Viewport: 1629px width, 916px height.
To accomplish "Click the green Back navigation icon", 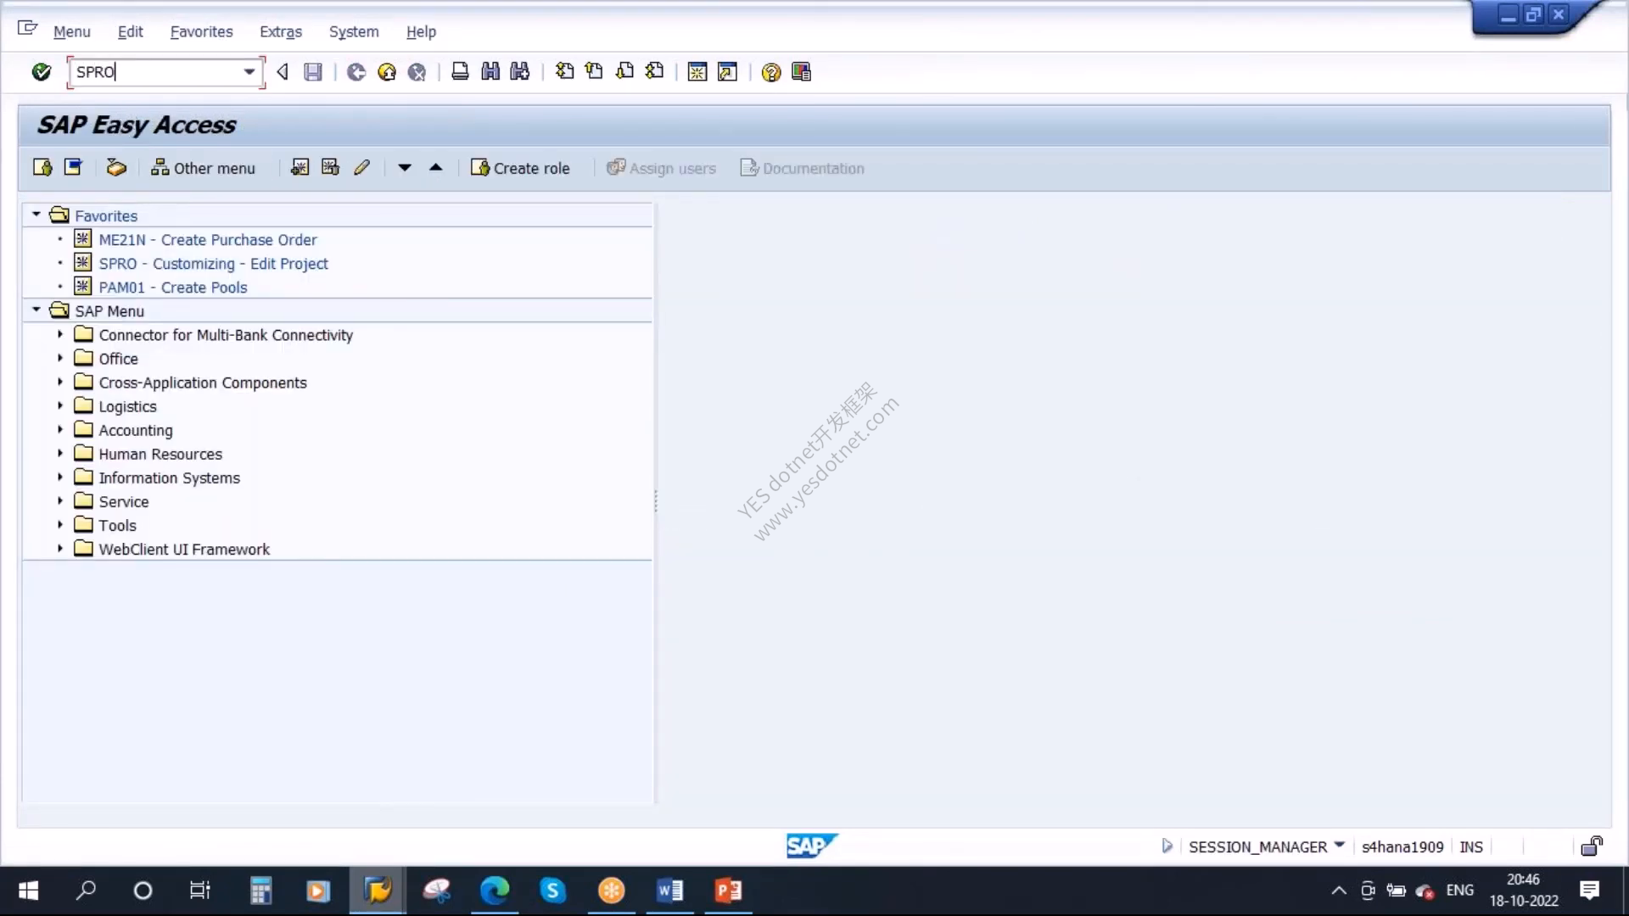I will [x=356, y=72].
